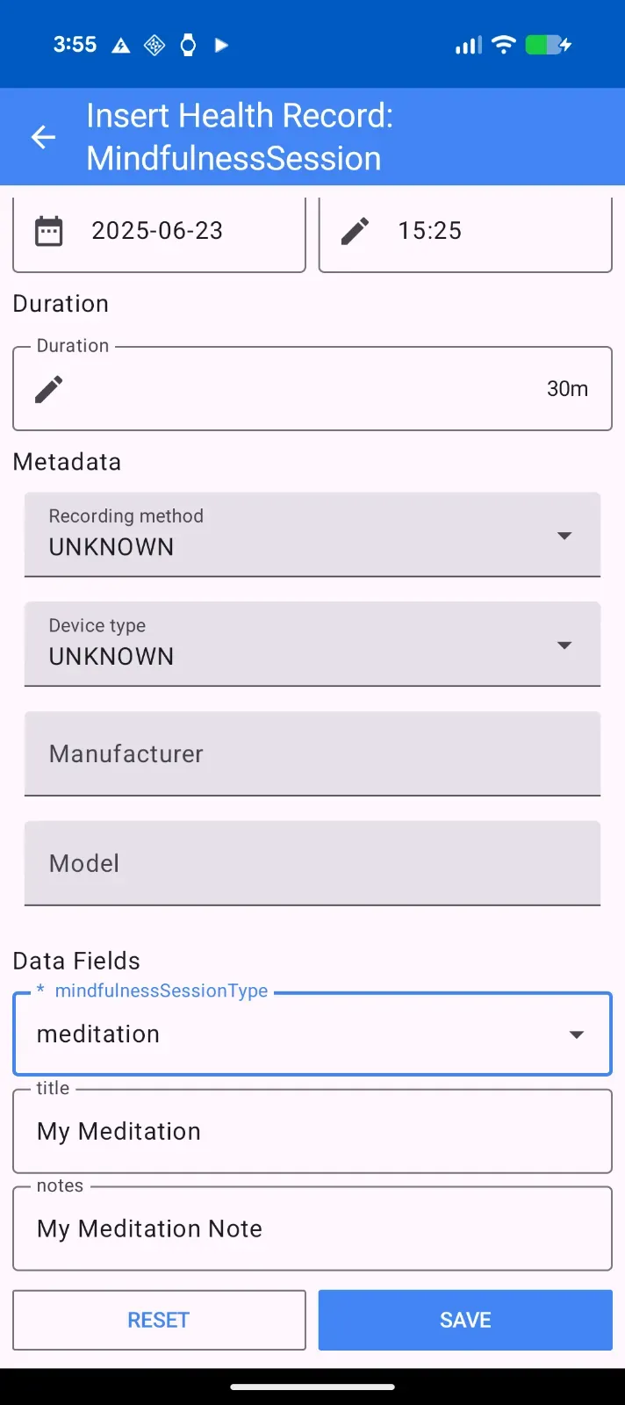
Task: Click the calendar icon beside the date
Action: pos(49,231)
